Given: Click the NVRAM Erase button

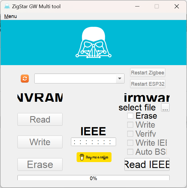Looking at the screenshot, I should point(40,164).
